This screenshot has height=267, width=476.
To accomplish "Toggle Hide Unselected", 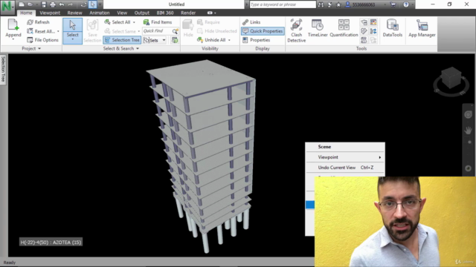I will click(x=217, y=31).
